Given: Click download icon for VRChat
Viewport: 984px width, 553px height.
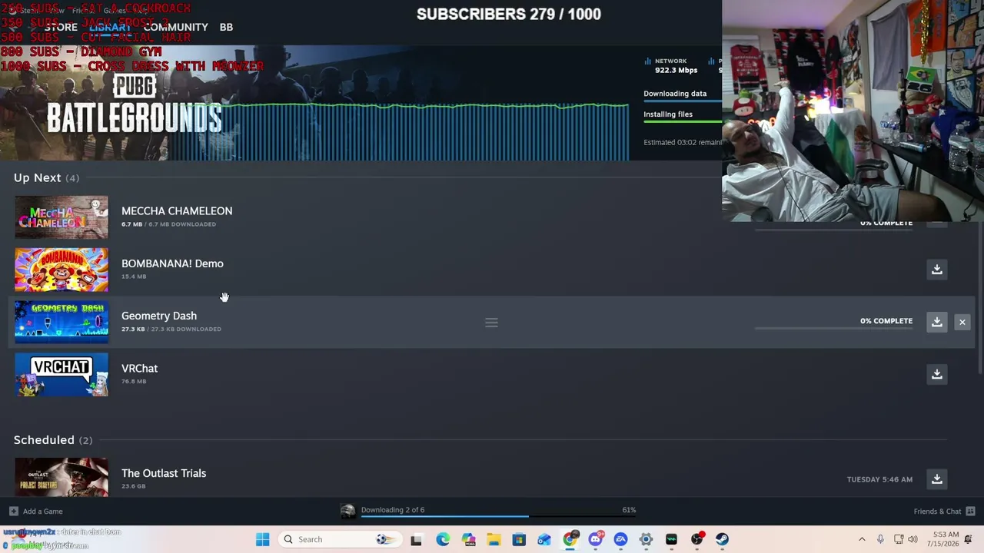Looking at the screenshot, I should pos(936,374).
